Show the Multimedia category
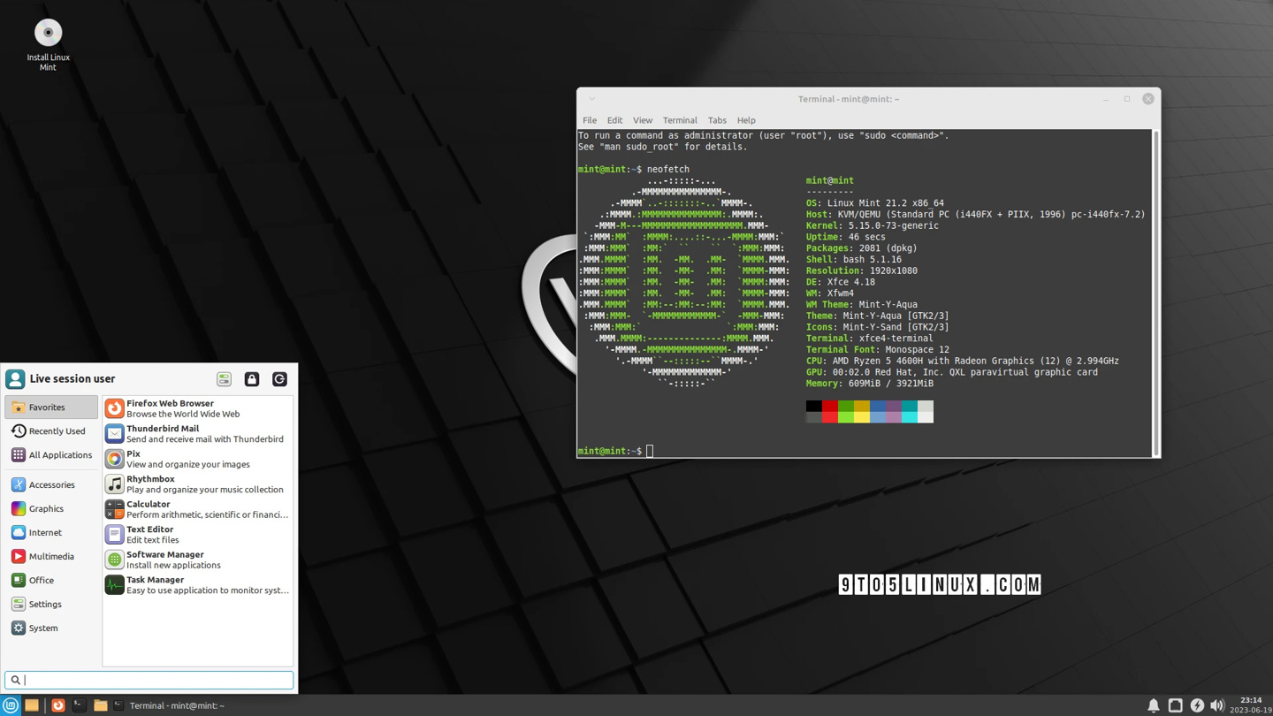Screen dimensions: 1273x716 tap(51, 556)
